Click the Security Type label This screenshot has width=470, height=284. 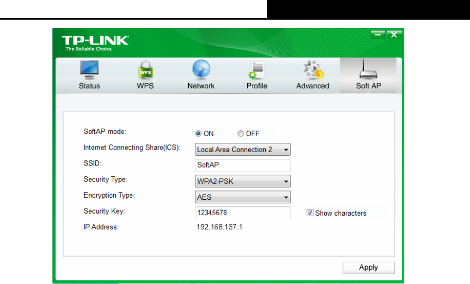tap(105, 180)
